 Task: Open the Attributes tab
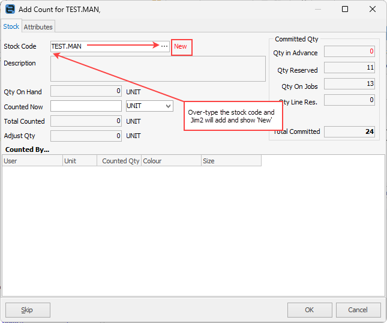[x=38, y=27]
